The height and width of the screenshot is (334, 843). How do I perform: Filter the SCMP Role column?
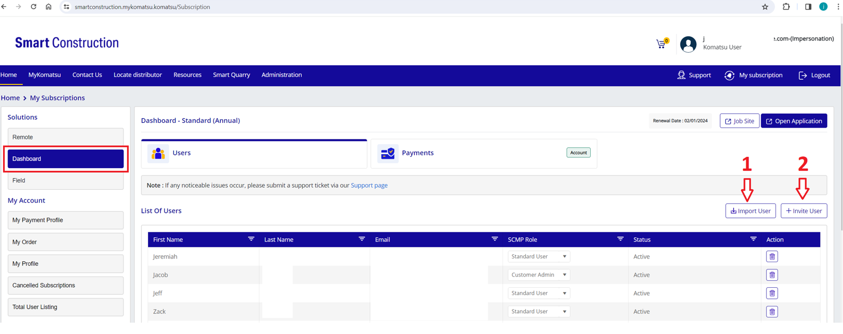(621, 239)
